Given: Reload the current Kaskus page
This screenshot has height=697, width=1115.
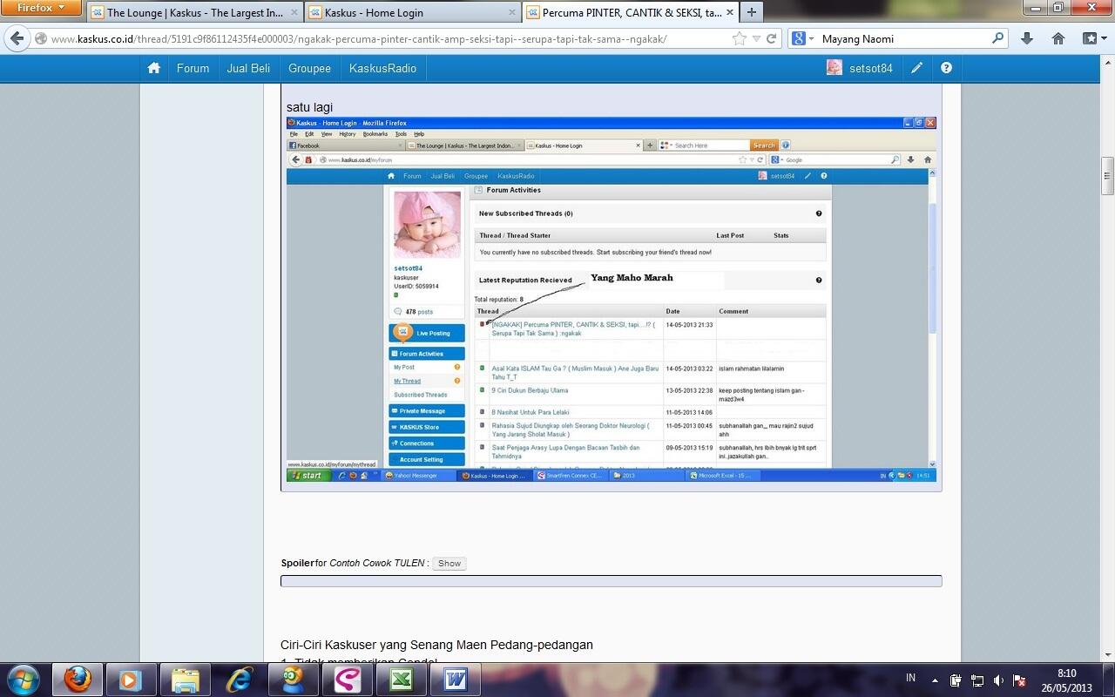Looking at the screenshot, I should pos(771,38).
